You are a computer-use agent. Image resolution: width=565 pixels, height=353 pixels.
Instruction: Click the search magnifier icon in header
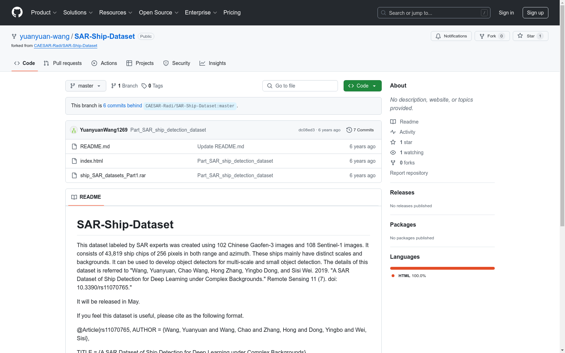coord(383,13)
